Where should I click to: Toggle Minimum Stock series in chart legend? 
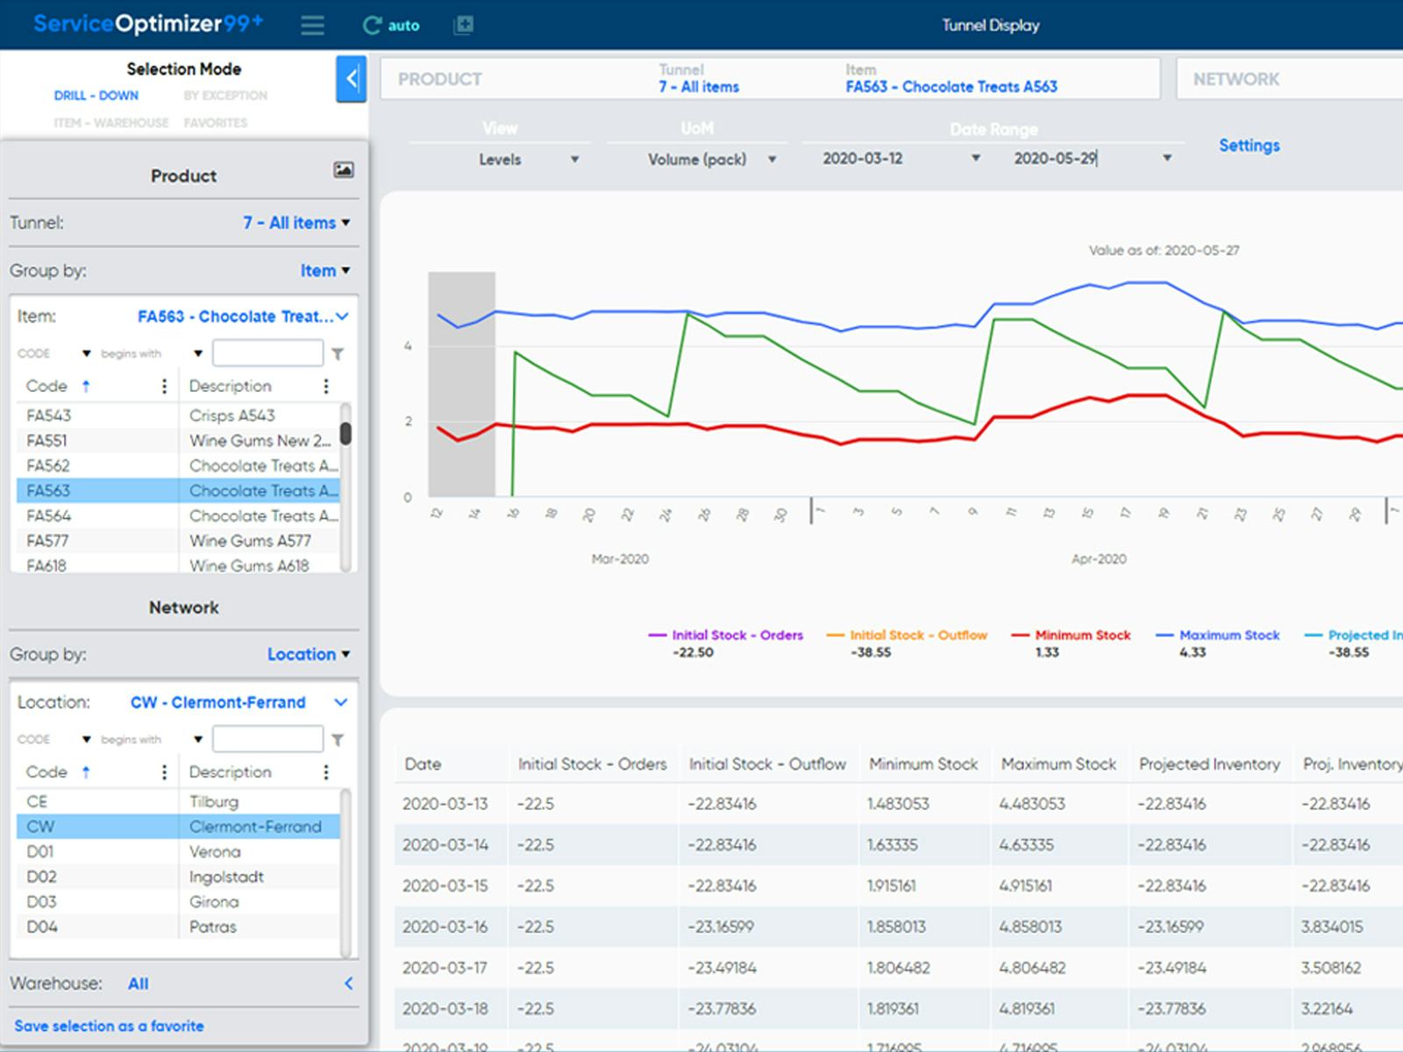tap(1082, 635)
